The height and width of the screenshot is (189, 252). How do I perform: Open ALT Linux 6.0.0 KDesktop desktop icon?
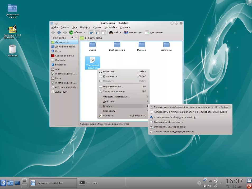12,32
